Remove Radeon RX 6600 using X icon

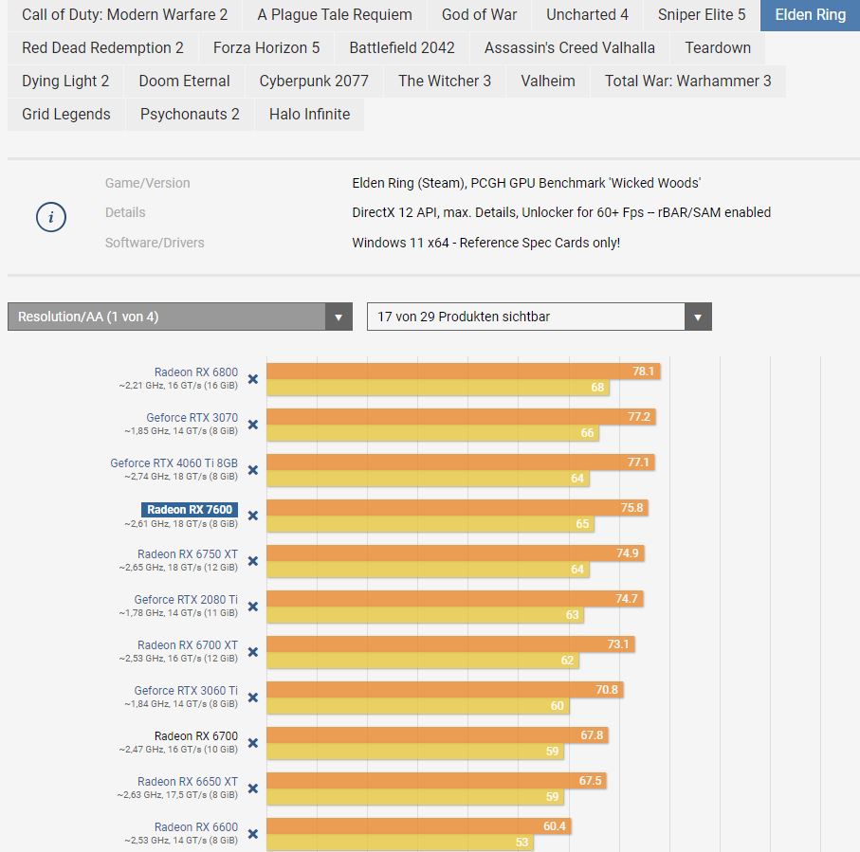(x=253, y=834)
